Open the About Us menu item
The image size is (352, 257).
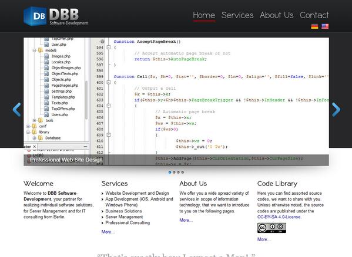click(277, 15)
